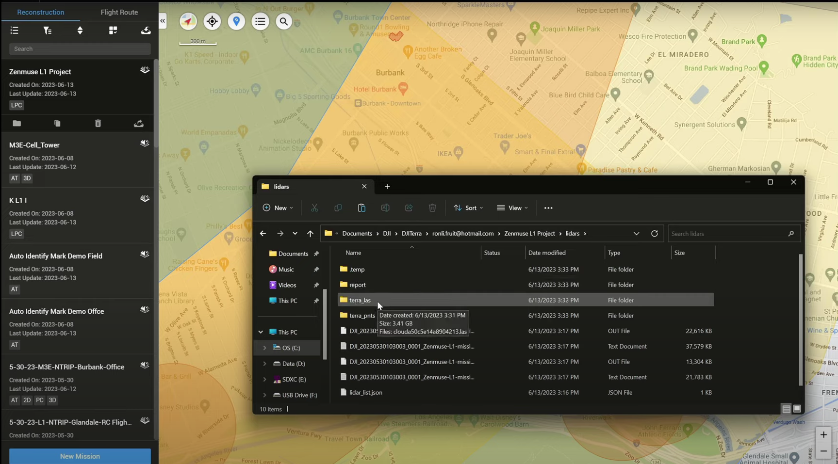Open the View dropdown in File Explorer
The height and width of the screenshot is (464, 838).
[x=512, y=208]
